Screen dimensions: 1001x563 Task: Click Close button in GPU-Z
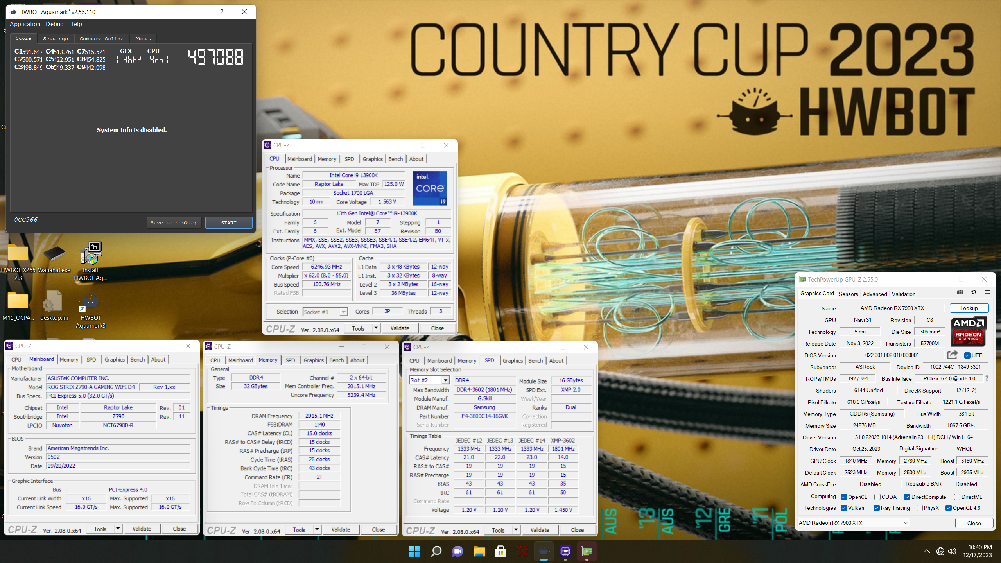[974, 523]
